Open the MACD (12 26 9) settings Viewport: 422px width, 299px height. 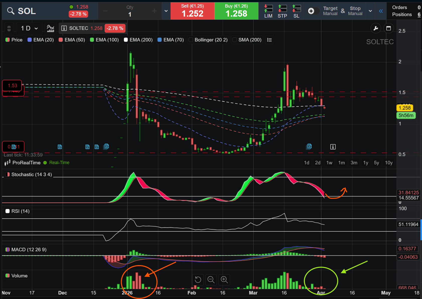(26, 250)
